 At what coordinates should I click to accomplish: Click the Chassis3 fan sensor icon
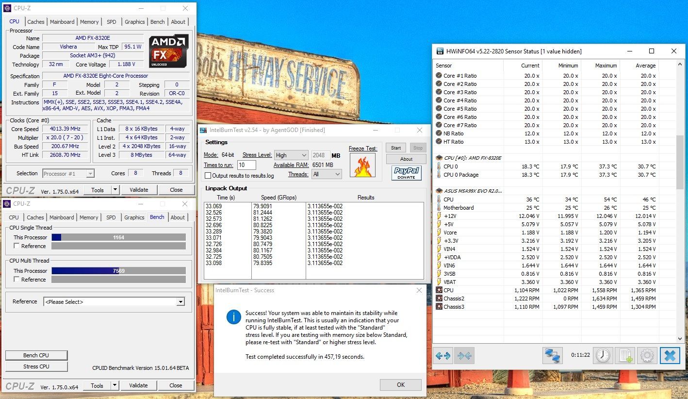click(439, 307)
